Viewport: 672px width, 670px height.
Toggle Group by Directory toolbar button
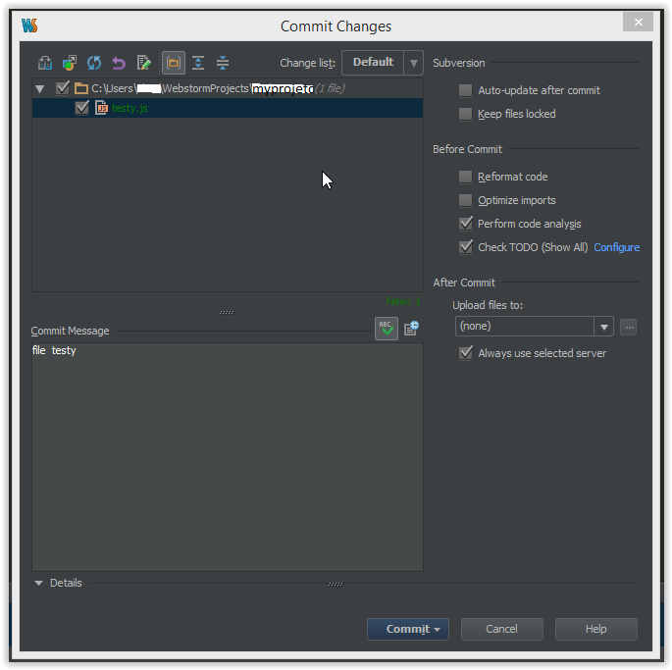[x=173, y=63]
